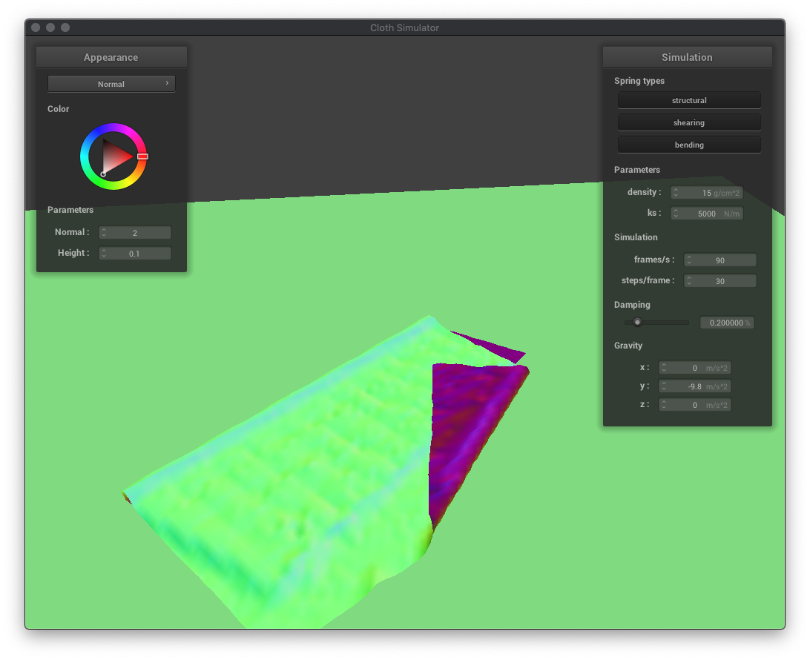
Task: Click the Simulation panel title bar
Action: pos(687,57)
